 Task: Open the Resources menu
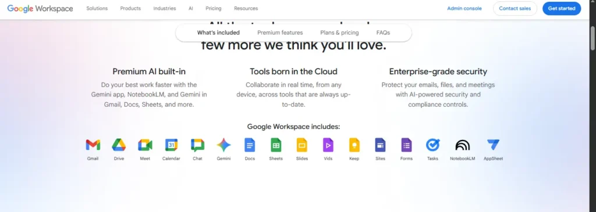click(x=246, y=8)
